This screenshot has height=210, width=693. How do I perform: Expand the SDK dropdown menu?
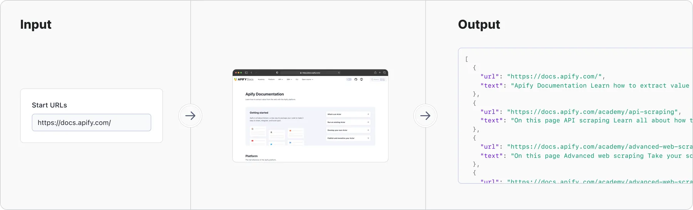click(x=289, y=79)
